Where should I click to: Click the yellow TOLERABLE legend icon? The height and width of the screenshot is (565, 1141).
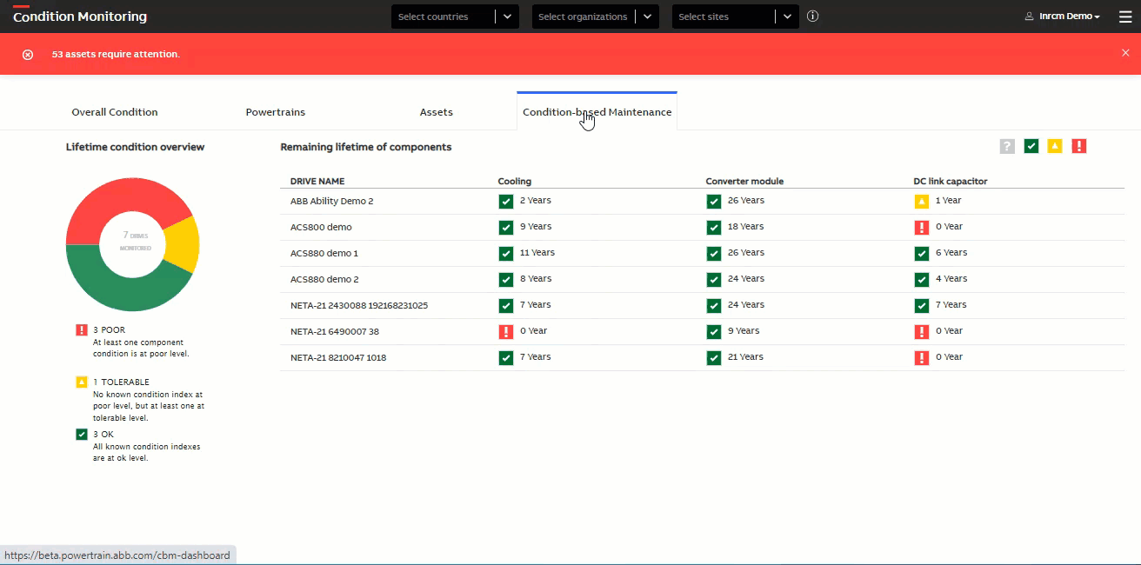point(82,382)
